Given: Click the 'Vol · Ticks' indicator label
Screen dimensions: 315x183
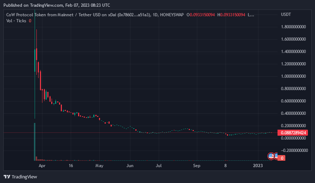Looking at the screenshot, I should [x=16, y=21].
